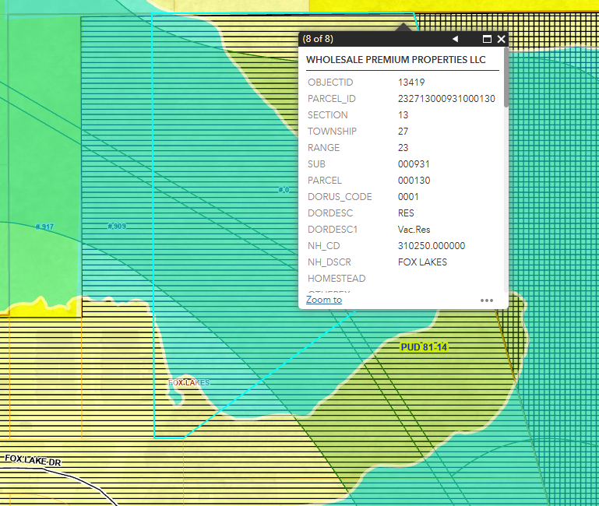Click the Wholesale Premium Properties LLC title
The height and width of the screenshot is (506, 599).
coord(396,60)
